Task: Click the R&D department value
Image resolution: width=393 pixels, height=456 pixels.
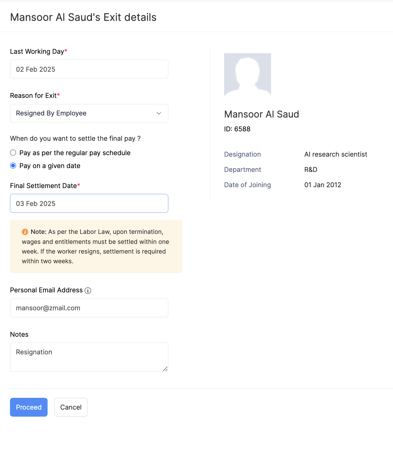Action: 310,170
